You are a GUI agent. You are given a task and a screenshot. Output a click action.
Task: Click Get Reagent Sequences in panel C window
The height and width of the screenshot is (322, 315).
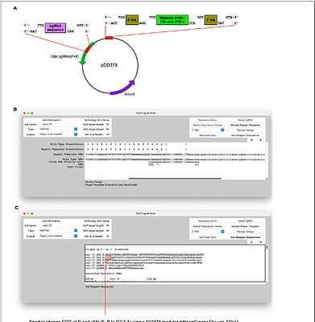(245, 237)
